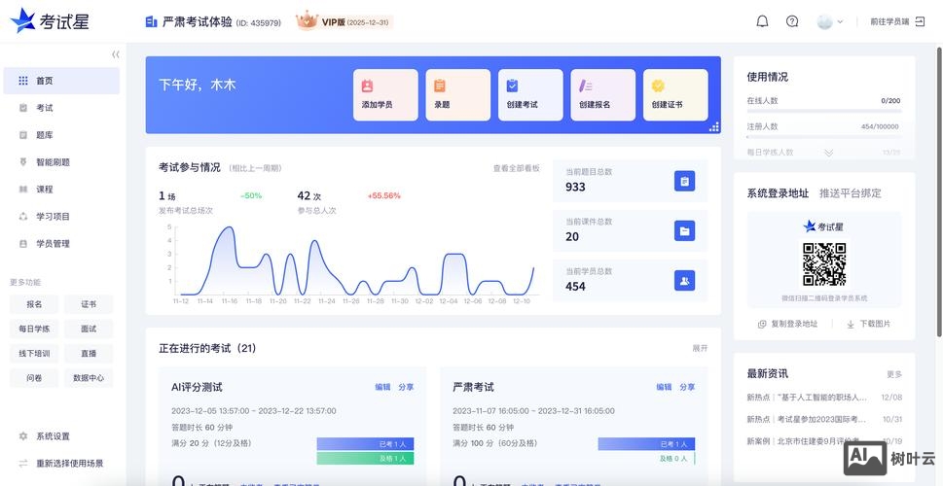
Task: Click 已考 1 人 bar on 严肃考试
Action: click(646, 444)
